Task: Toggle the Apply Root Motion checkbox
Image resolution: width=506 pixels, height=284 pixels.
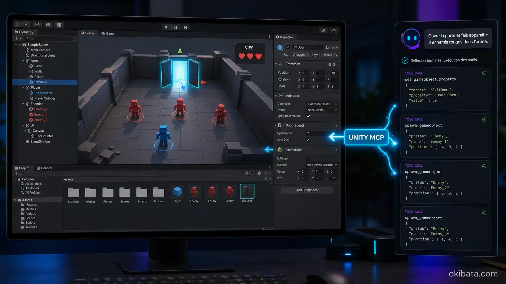Action: click(x=308, y=116)
